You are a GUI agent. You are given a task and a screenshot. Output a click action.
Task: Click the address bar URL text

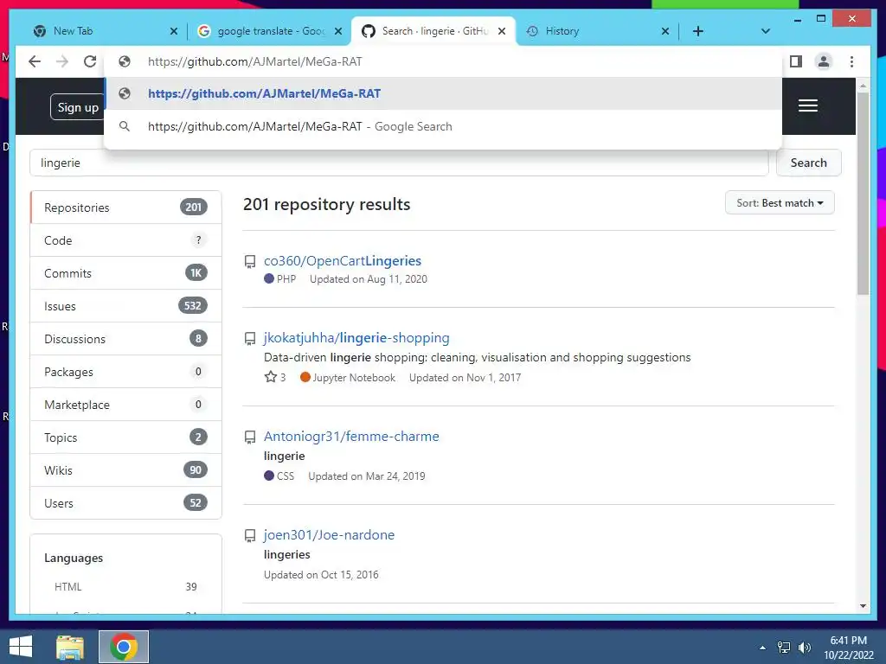pos(255,61)
